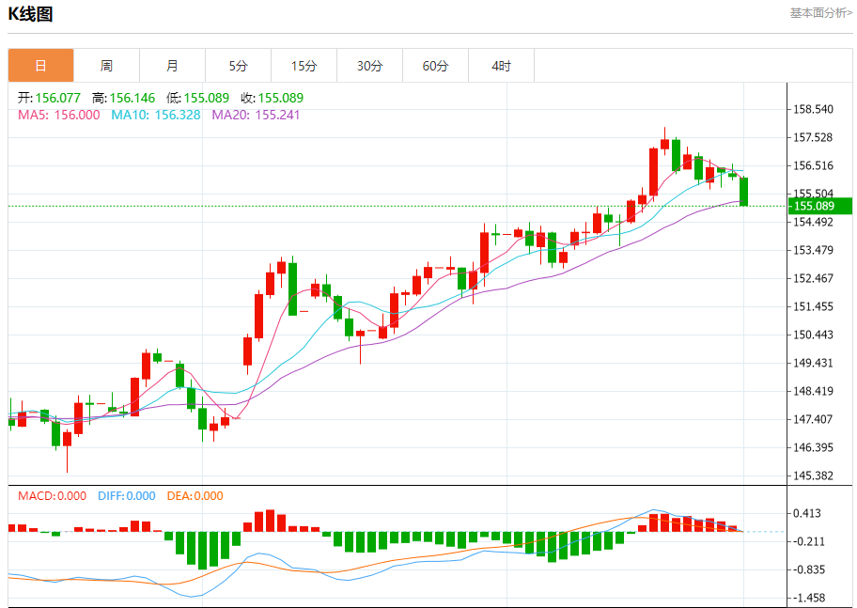857x608 pixels.
Task: Click the 158.540 price axis label
Action: pyautogui.click(x=813, y=109)
